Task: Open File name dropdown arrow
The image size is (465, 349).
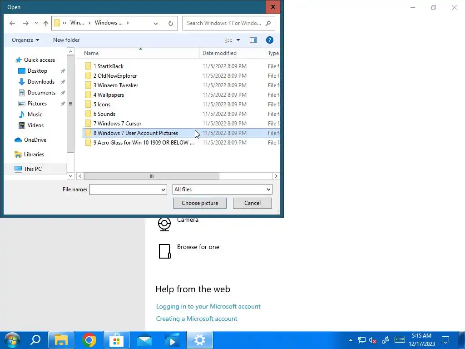Action: pos(163,189)
